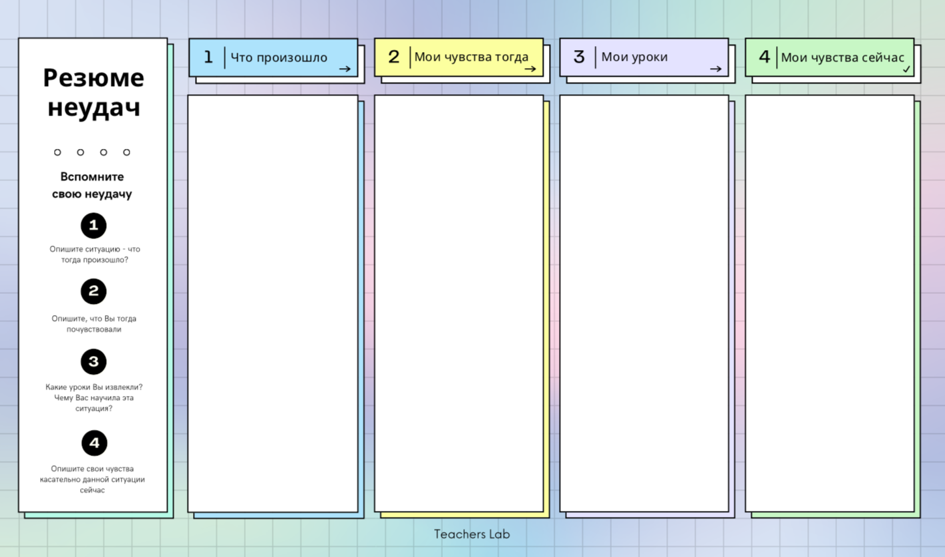This screenshot has width=945, height=557.
Task: Click the black circle numbered 1 in sidebar
Action: 93,226
